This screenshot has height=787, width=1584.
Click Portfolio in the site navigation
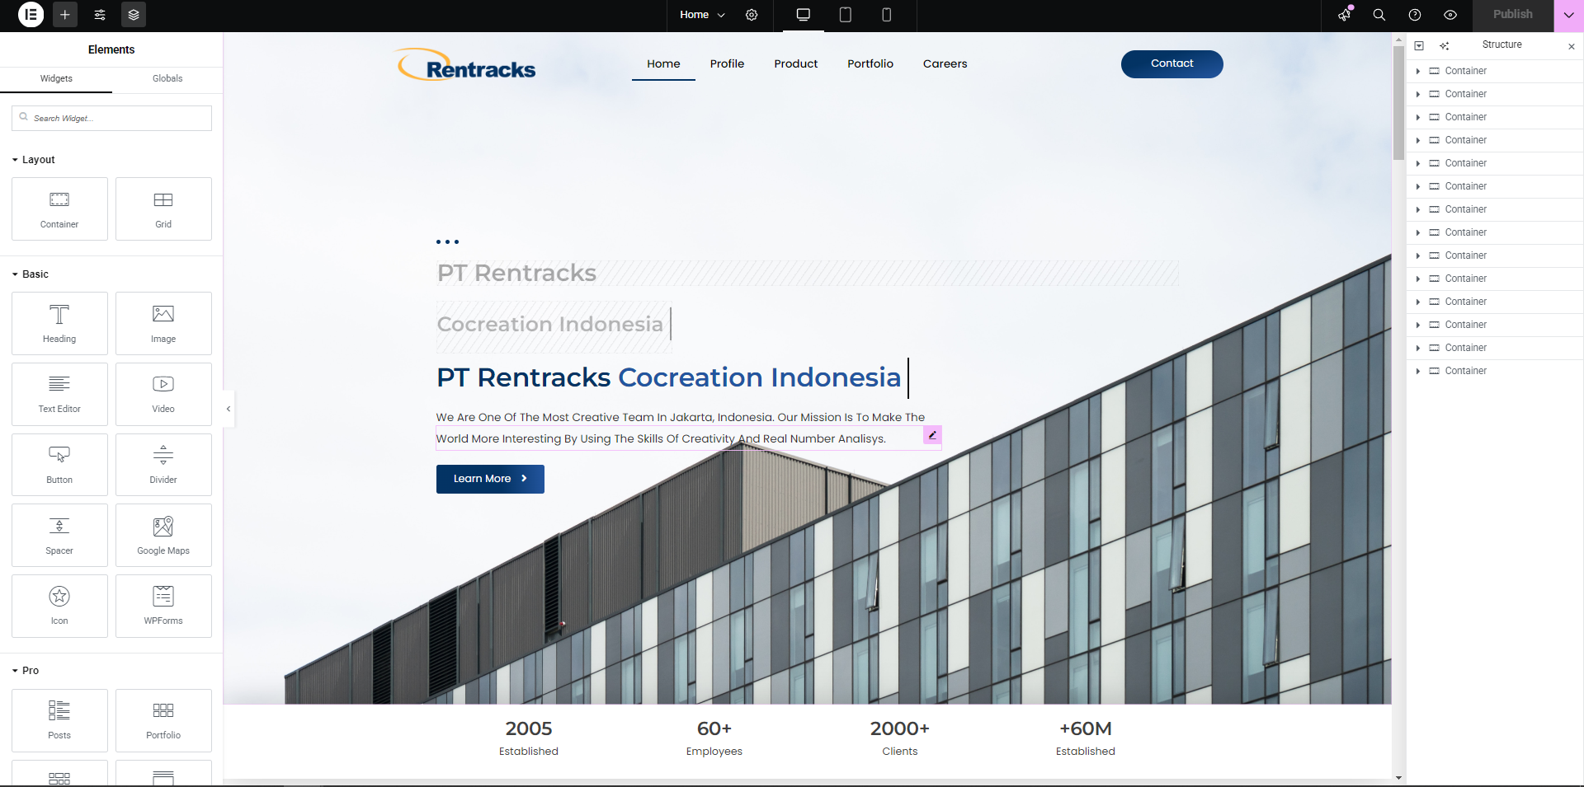[870, 63]
